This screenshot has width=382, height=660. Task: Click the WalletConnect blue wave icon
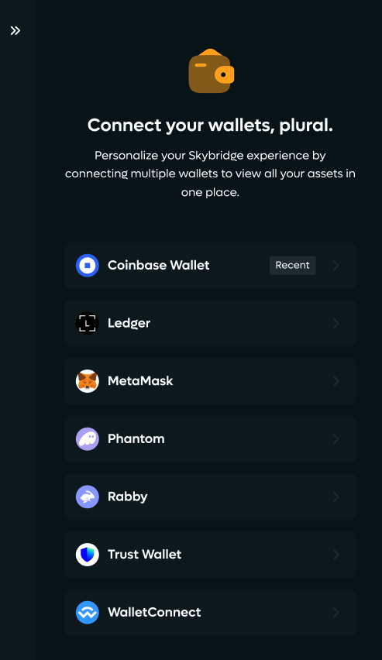pos(88,613)
